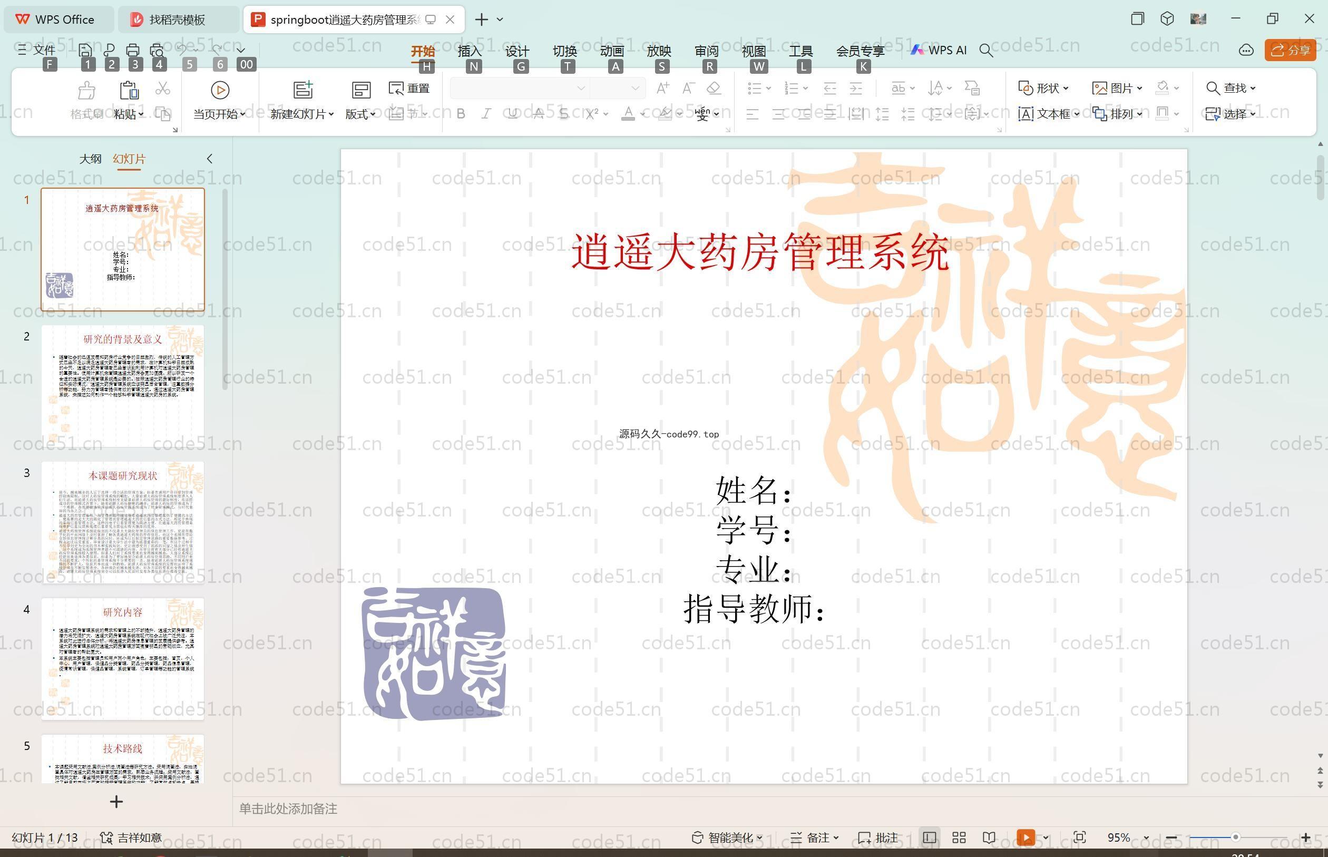This screenshot has width=1328, height=857.
Task: Switch to Transitions (切换) ribbon tab
Action: (565, 51)
